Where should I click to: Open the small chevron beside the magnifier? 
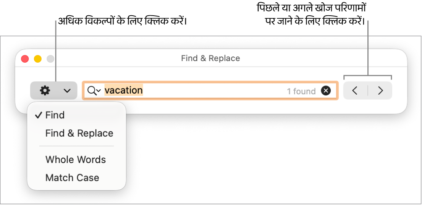(x=99, y=90)
